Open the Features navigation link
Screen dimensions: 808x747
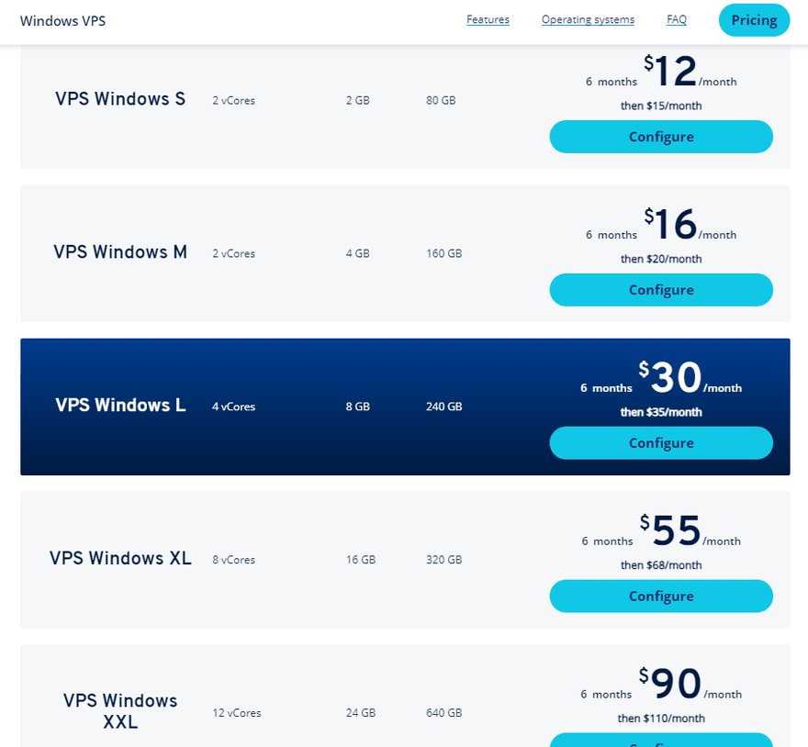click(488, 19)
